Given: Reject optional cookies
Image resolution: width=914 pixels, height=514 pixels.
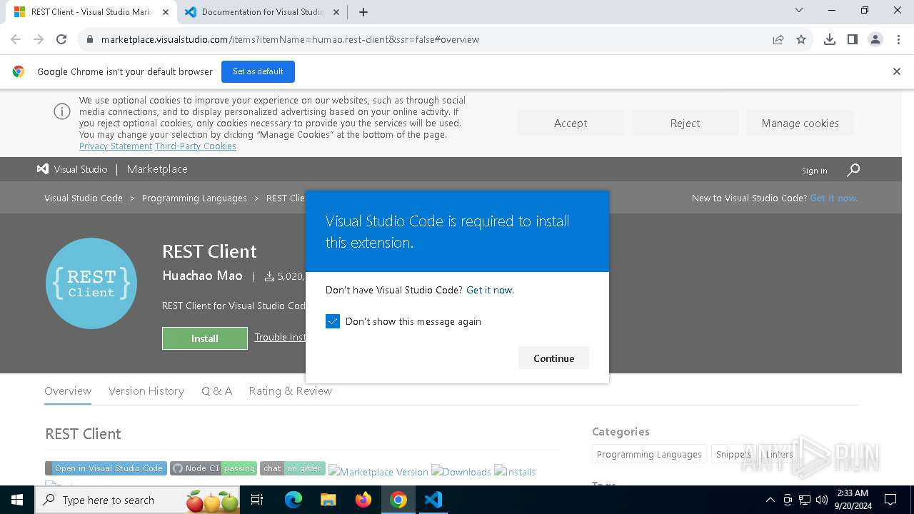Looking at the screenshot, I should 685,124.
